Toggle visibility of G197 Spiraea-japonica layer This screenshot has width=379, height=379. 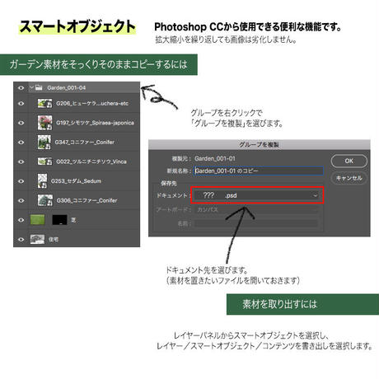coord(21,123)
